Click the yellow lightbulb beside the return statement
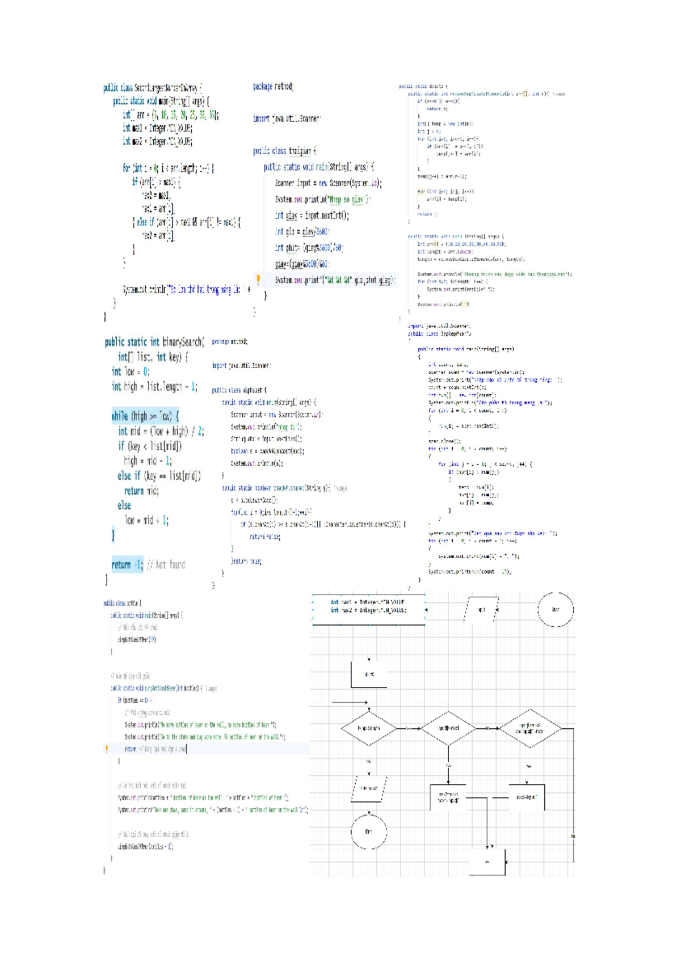 click(x=107, y=749)
